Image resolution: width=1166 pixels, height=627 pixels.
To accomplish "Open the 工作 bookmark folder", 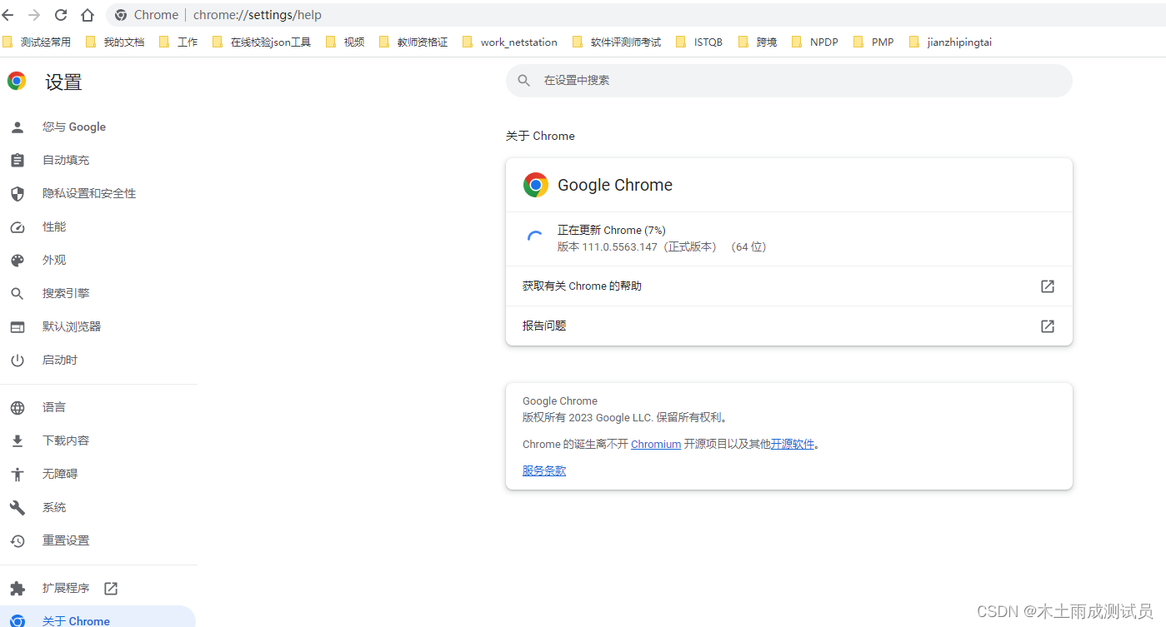I will [178, 42].
